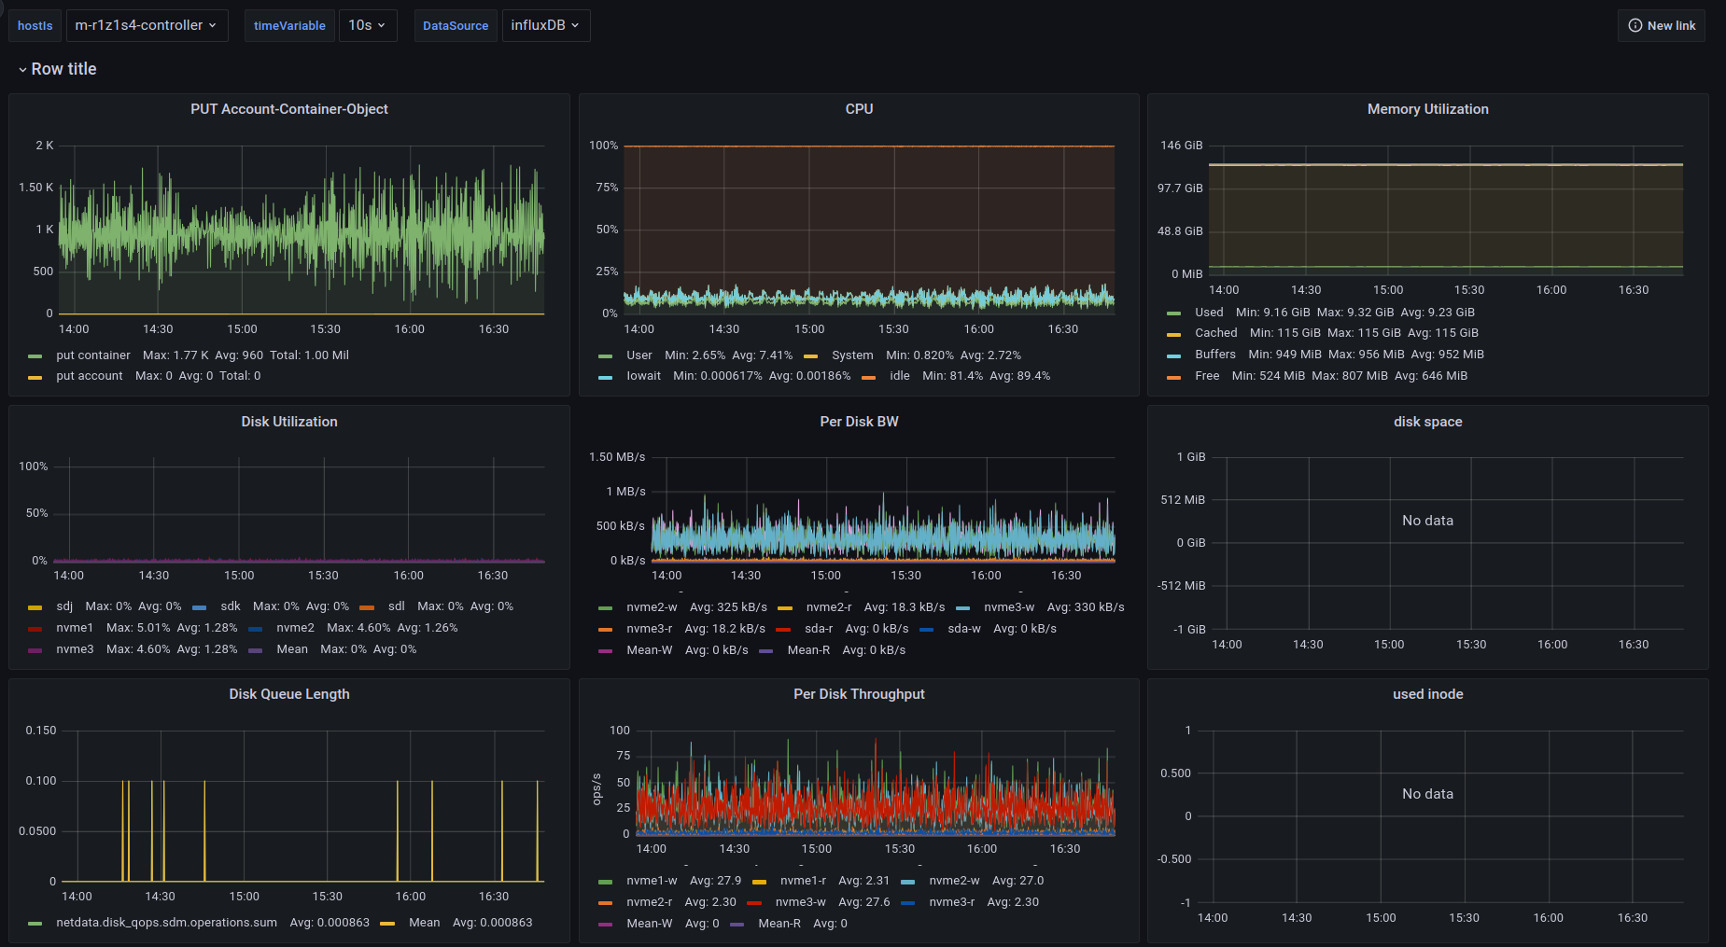Screen dimensions: 1726x947
Task: Click the No data area in disk space panel
Action: tap(1427, 521)
